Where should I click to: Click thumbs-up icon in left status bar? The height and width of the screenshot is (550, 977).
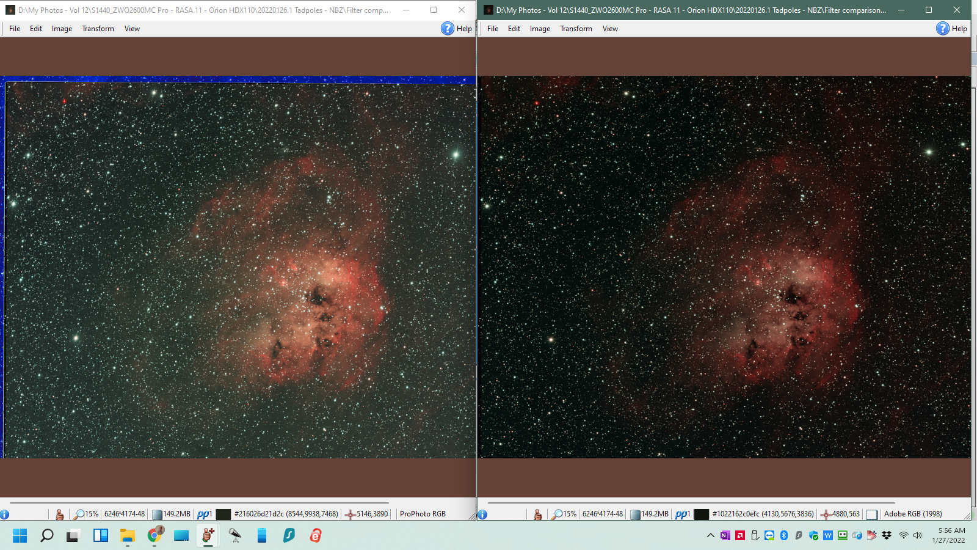[59, 515]
